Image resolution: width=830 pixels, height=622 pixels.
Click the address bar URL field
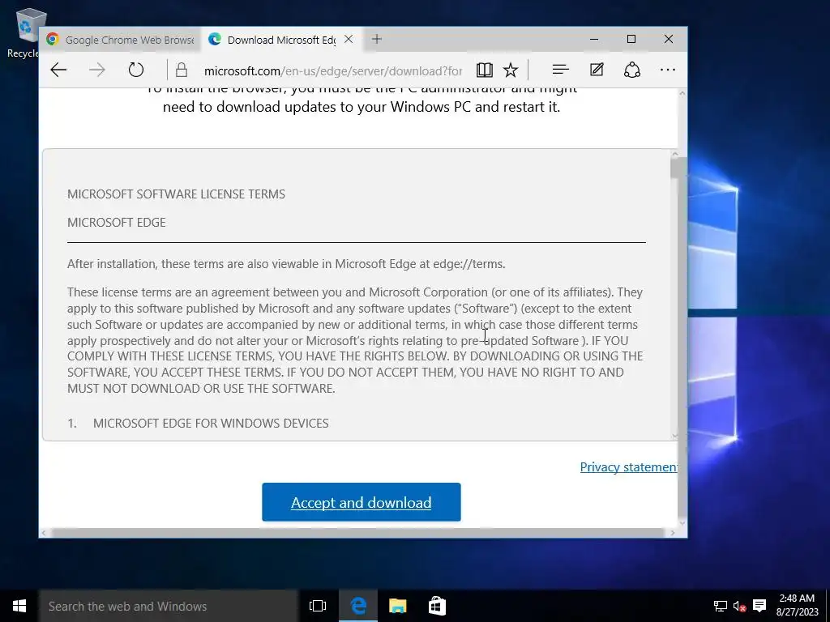[332, 70]
